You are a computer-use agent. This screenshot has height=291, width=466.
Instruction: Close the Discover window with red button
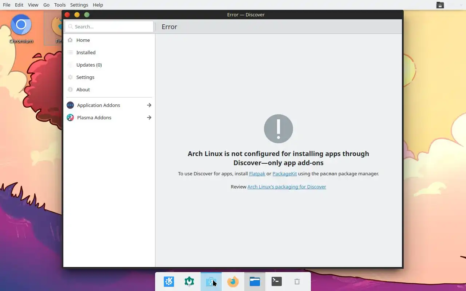[x=67, y=15]
